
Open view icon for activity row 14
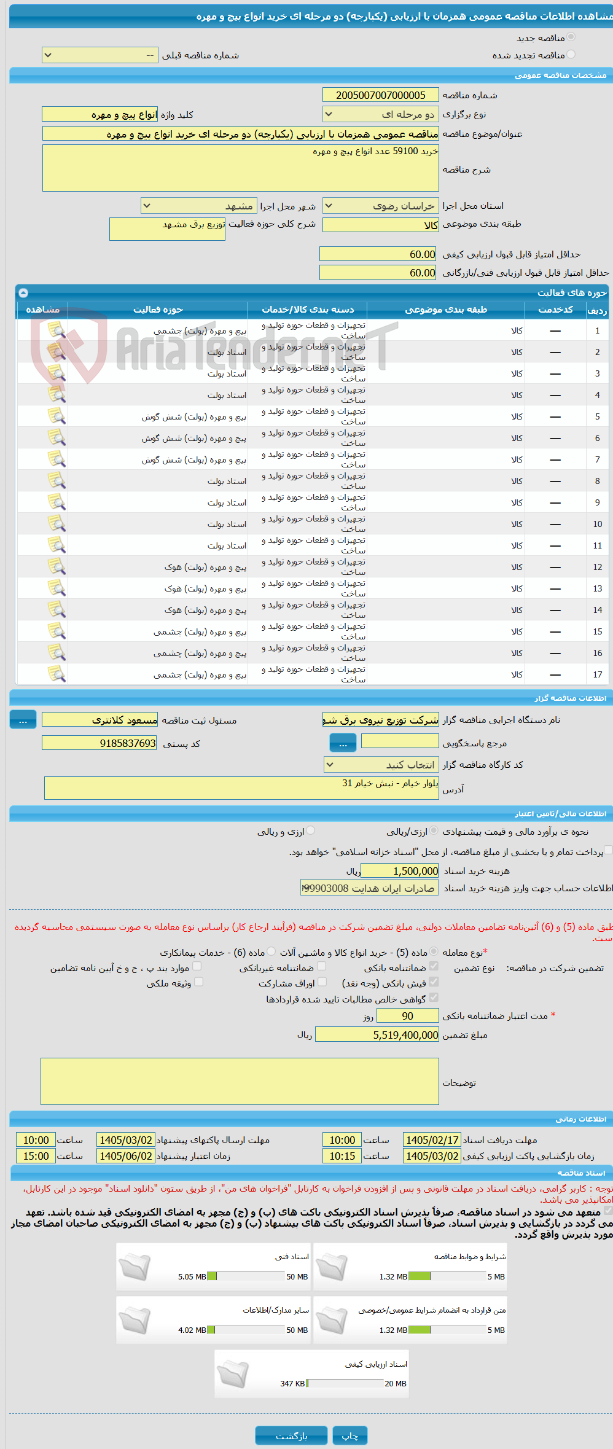pos(57,609)
